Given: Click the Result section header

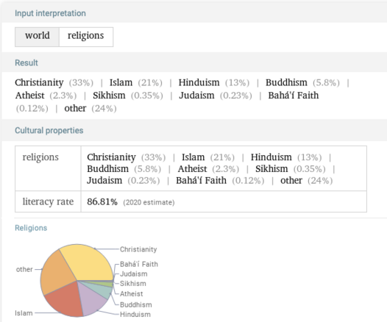Looking at the screenshot, I should [26, 62].
